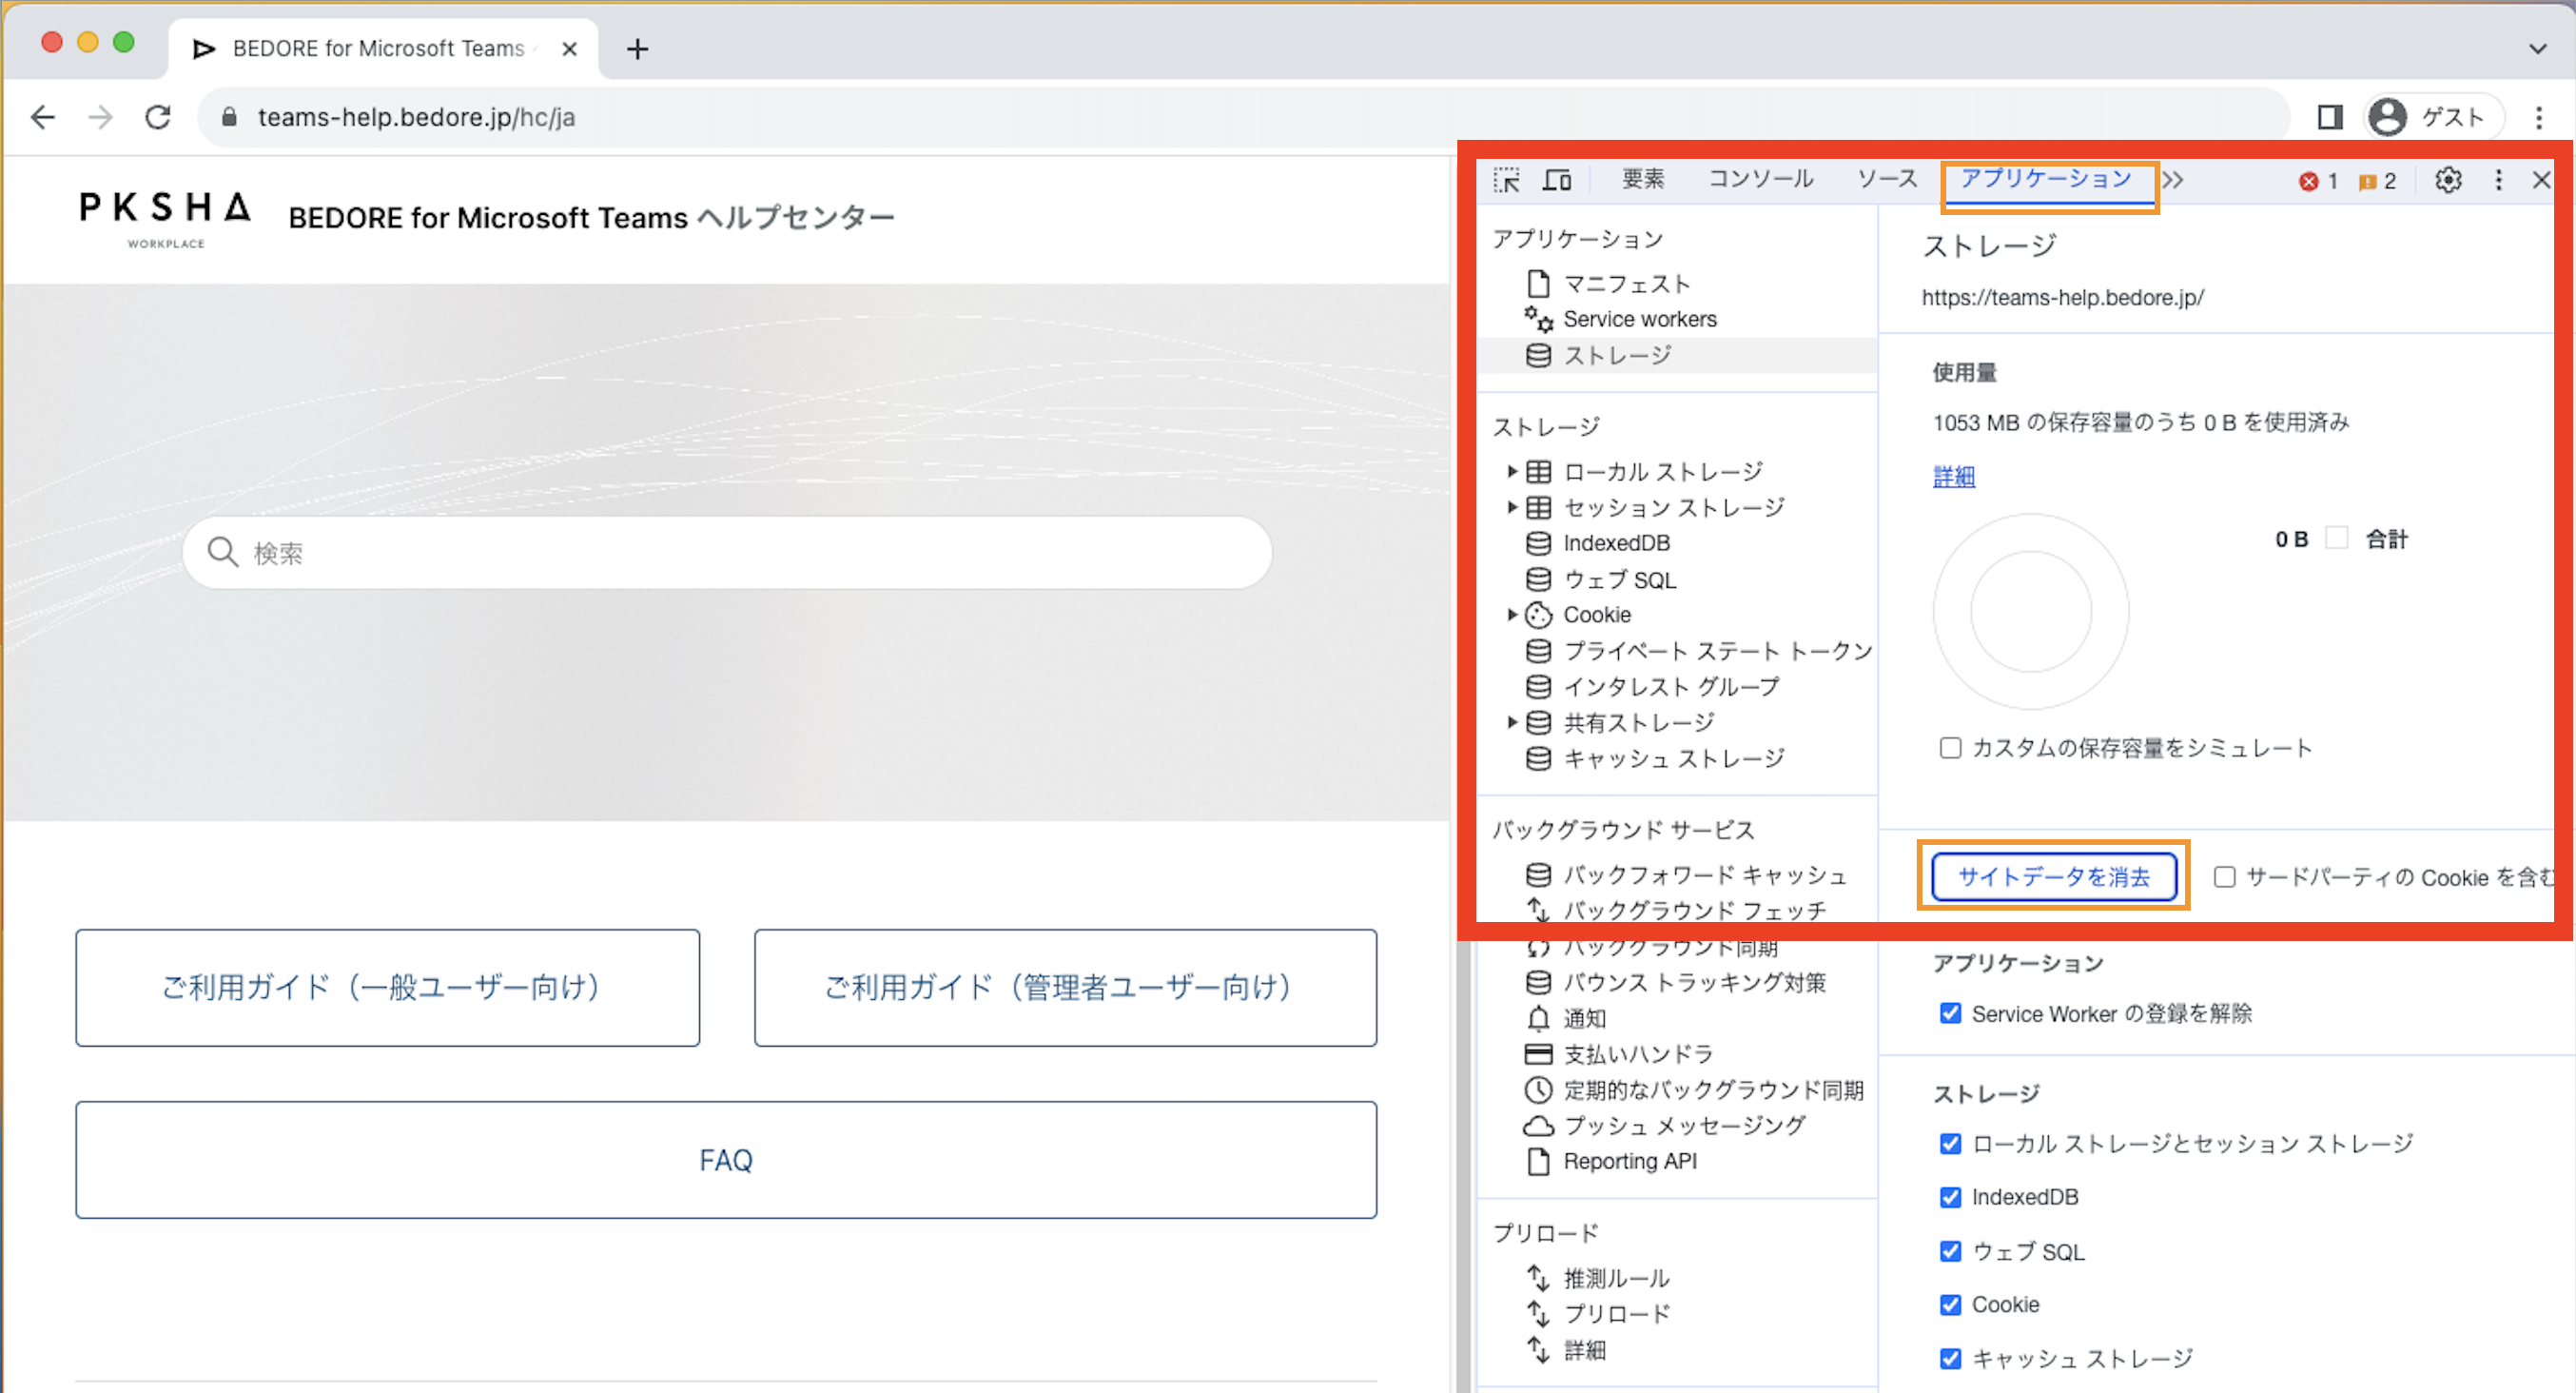Select the BEDORE for Microsoft Teams browser tab
2576x1393 pixels.
[x=385, y=48]
